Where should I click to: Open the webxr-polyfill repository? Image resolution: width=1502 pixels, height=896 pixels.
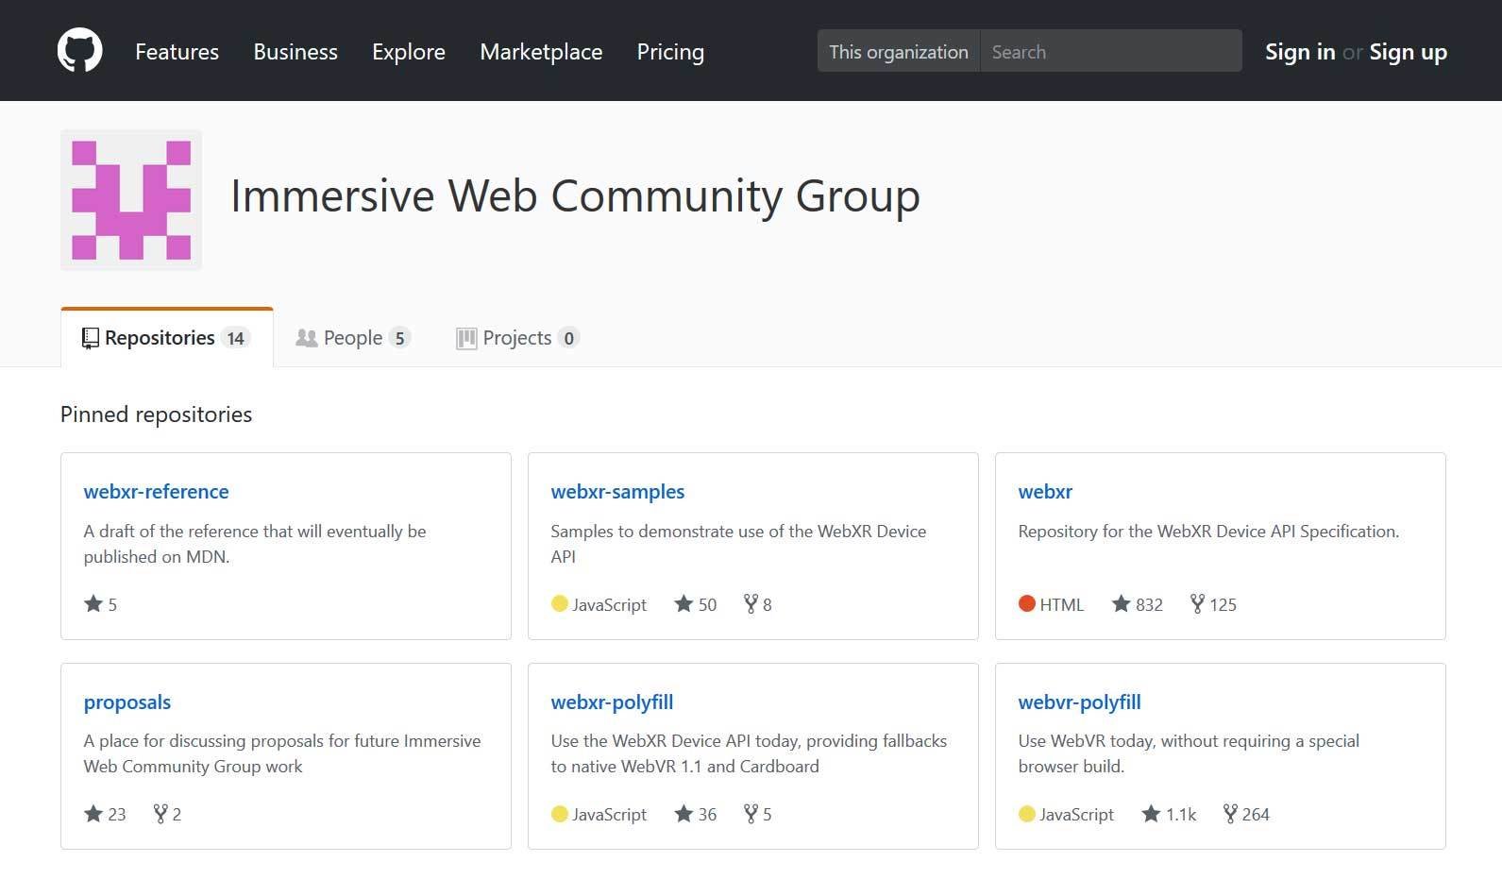click(612, 702)
